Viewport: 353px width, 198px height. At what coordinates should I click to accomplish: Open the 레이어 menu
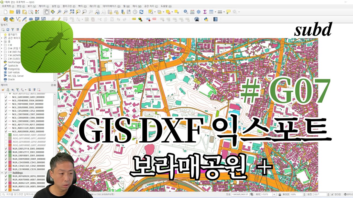(44, 6)
